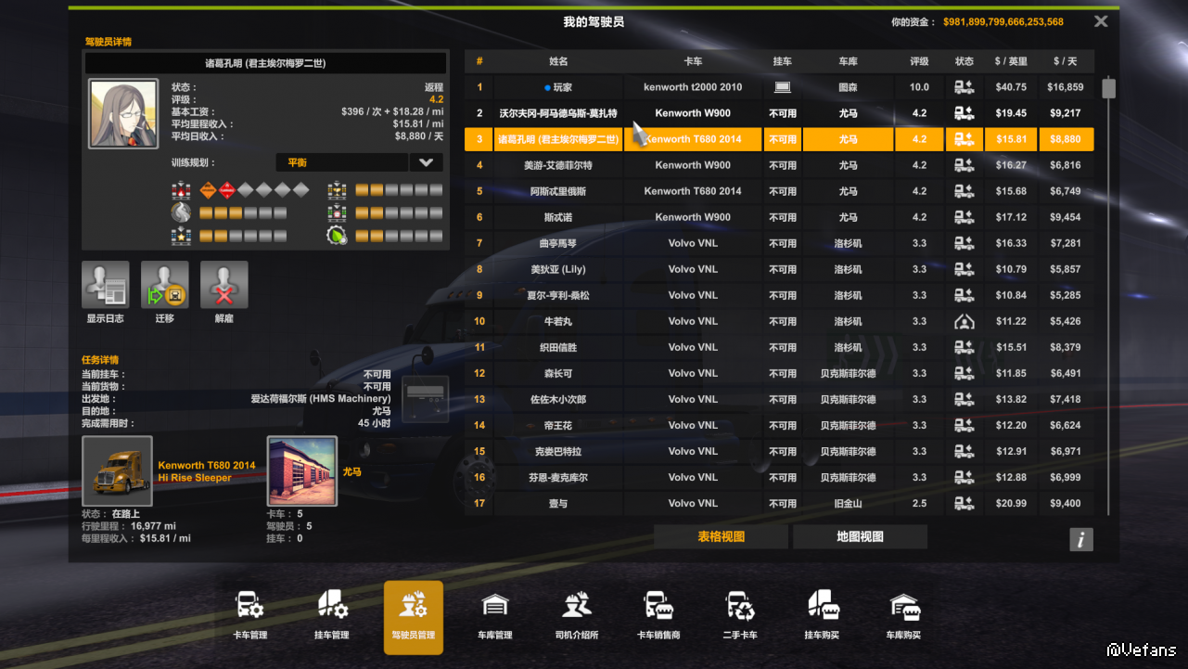Open 挂车购买 trailer purchase icon
The height and width of the screenshot is (669, 1188).
[822, 617]
